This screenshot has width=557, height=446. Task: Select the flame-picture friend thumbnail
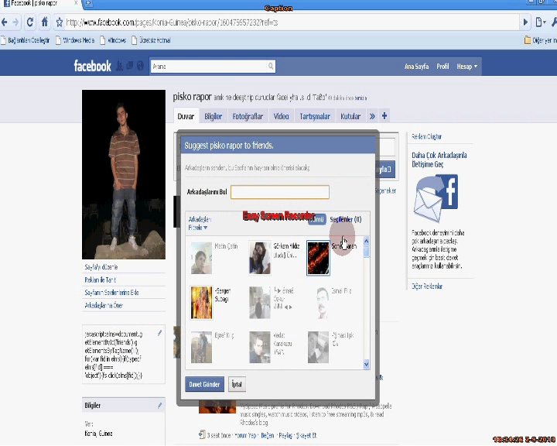tap(318, 258)
